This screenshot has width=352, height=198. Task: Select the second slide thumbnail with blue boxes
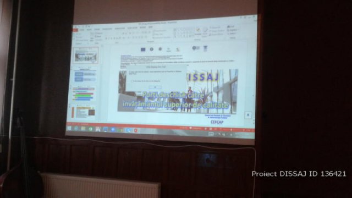[85, 75]
